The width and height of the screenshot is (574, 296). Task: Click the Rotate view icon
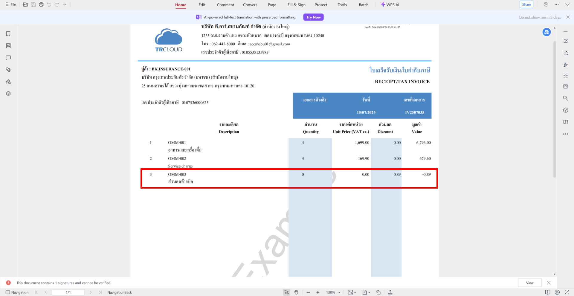378,292
